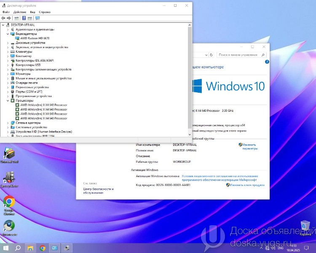Click the ENG language indicator

point(281,248)
